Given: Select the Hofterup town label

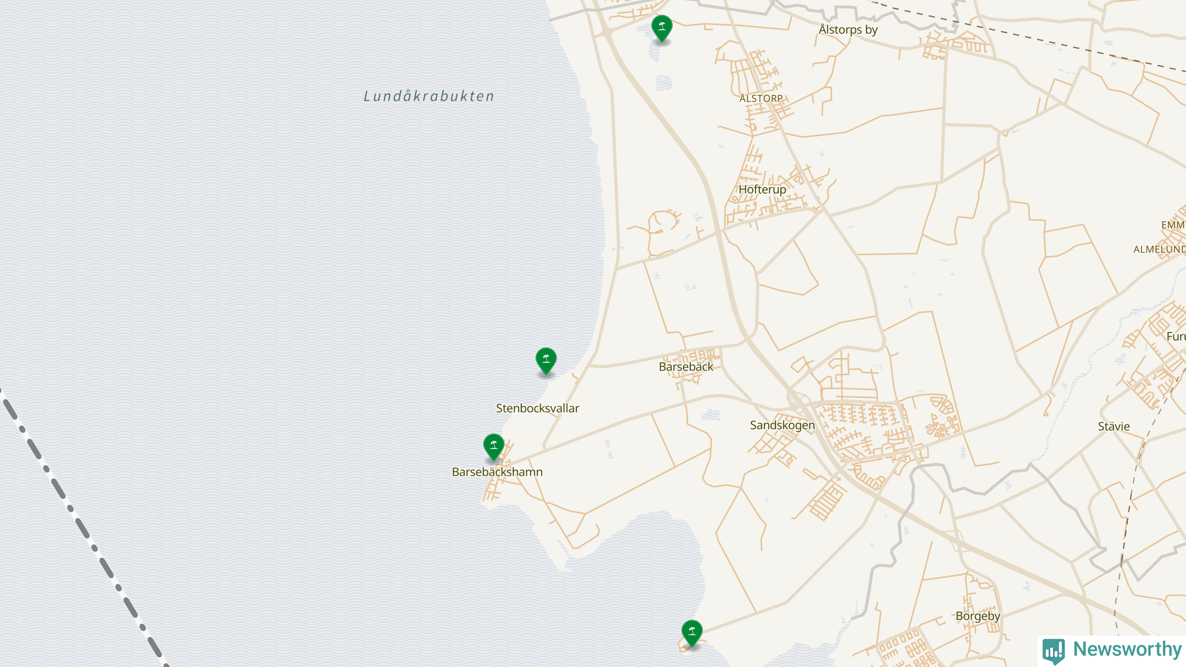Looking at the screenshot, I should click(x=762, y=189).
